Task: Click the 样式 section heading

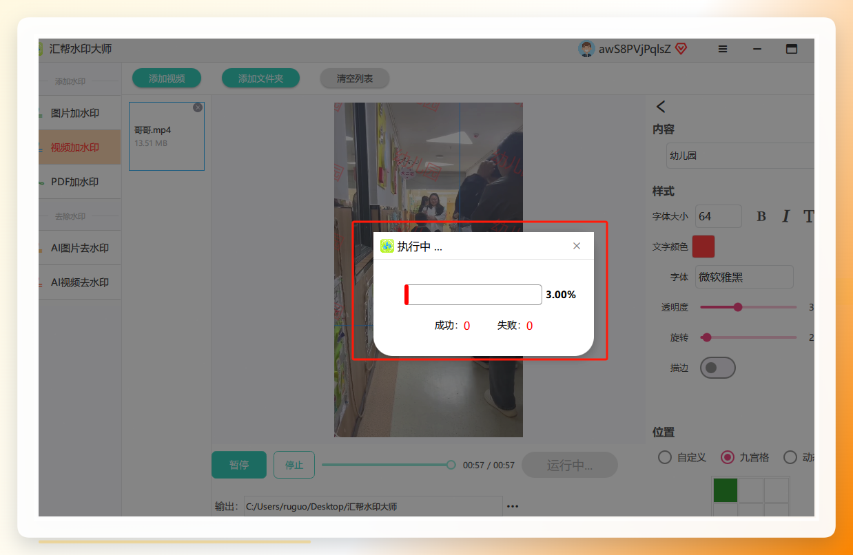Action: tap(664, 191)
